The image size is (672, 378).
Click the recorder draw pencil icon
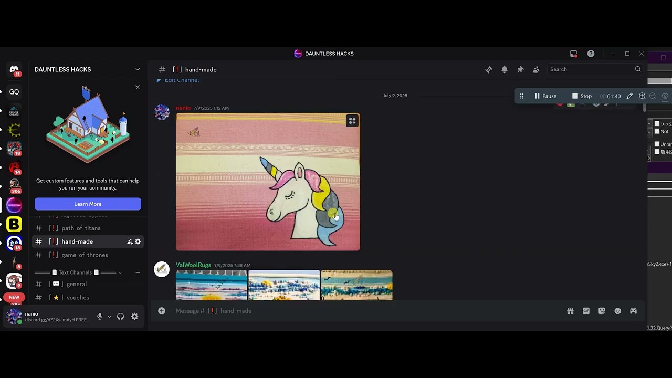[630, 96]
